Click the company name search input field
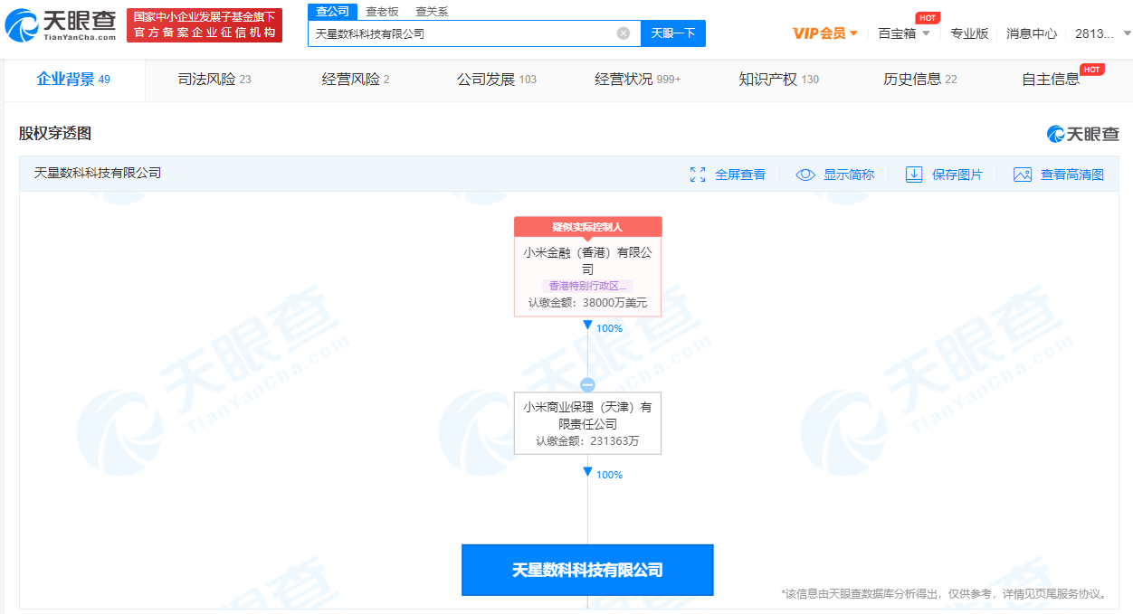The image size is (1133, 614). point(462,33)
